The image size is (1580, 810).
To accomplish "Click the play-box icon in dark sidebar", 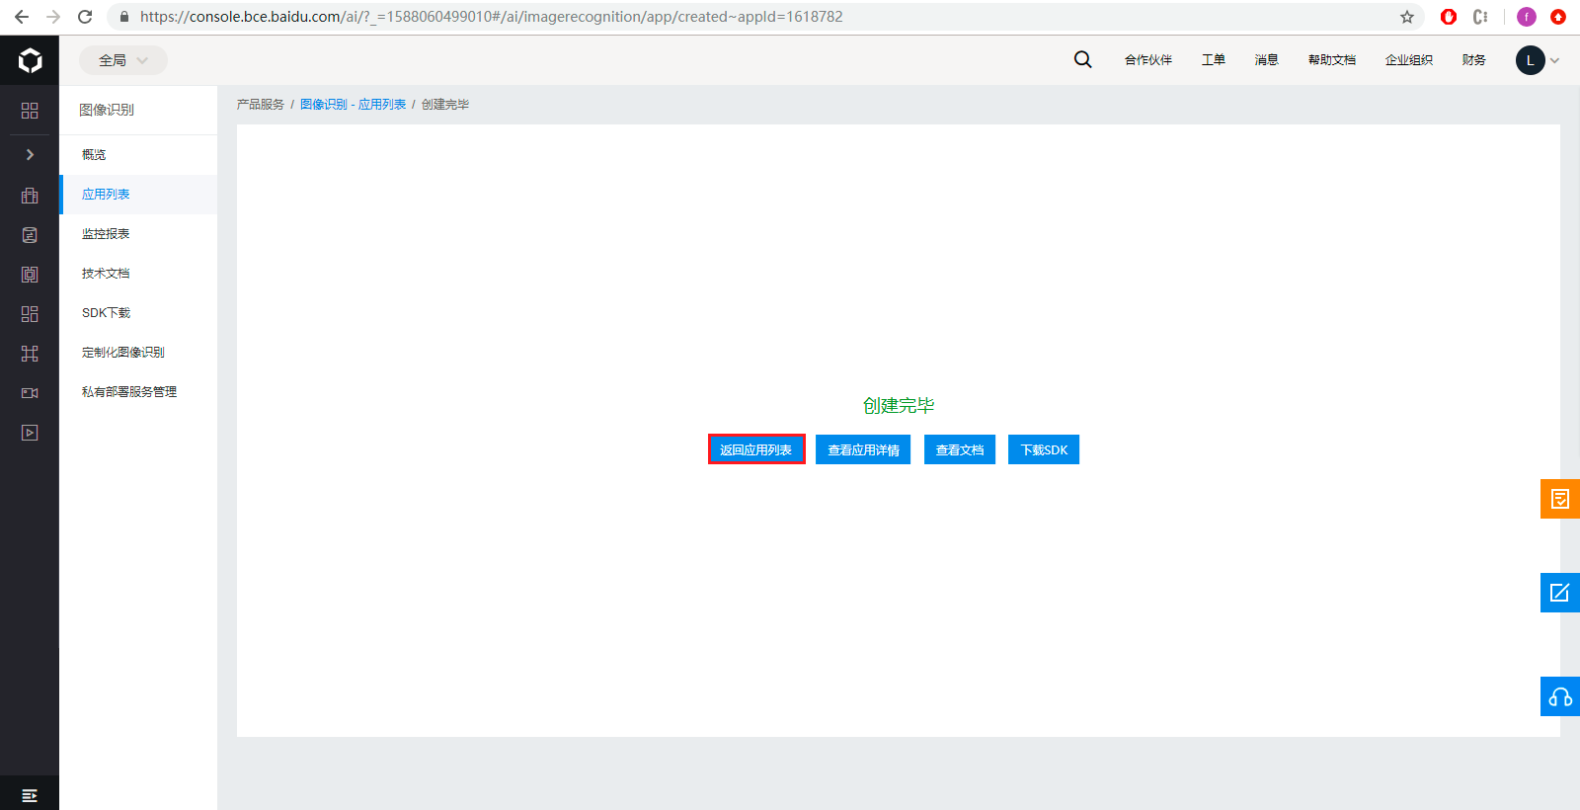I will (x=30, y=433).
